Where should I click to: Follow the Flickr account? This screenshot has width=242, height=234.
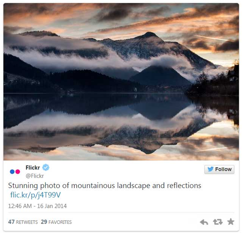[219, 169]
